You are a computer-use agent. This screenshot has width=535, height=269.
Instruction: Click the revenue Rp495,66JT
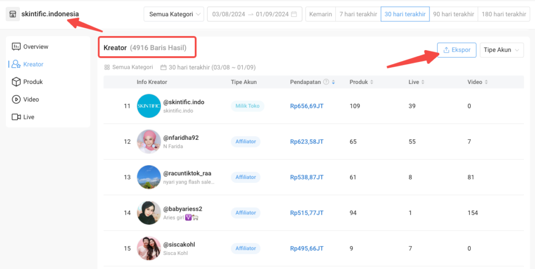(307, 249)
